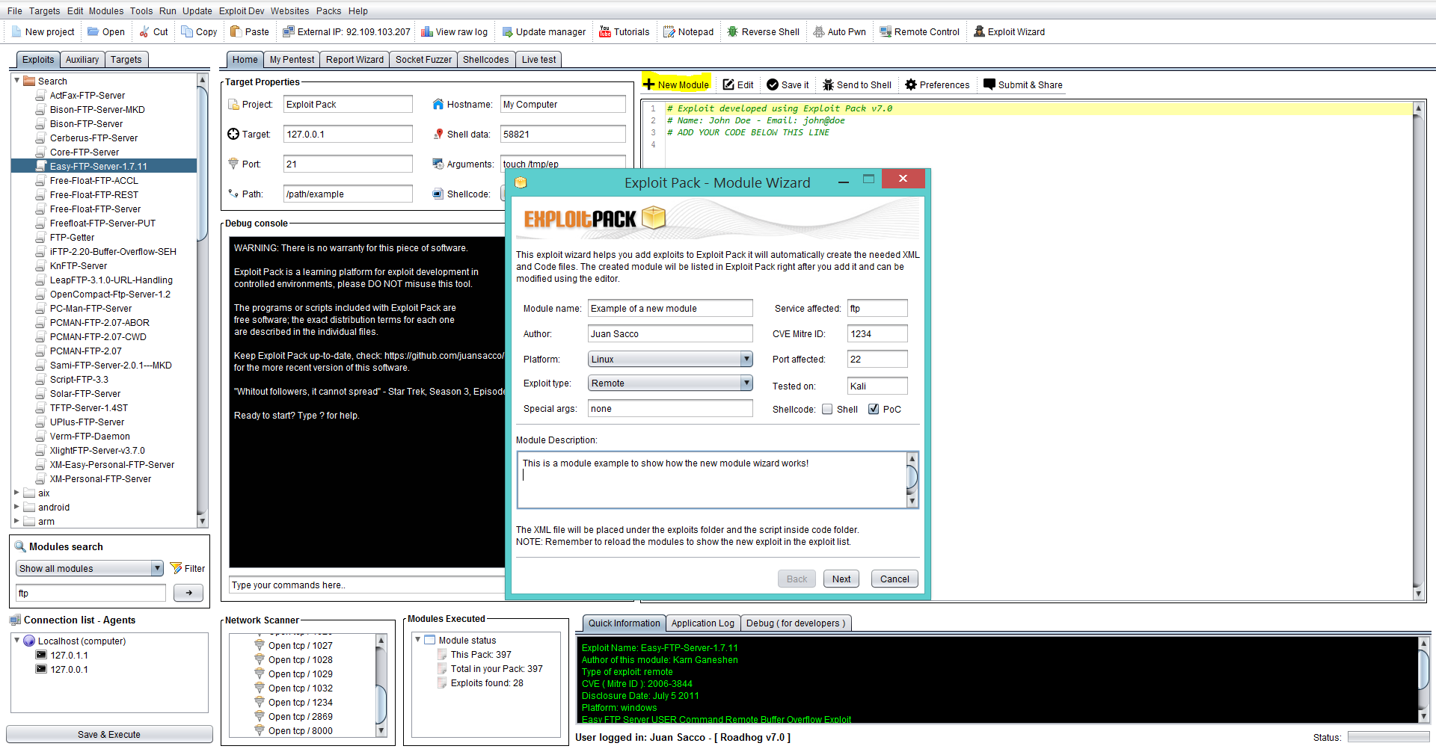Expand the android folder in tree
This screenshot has height=749, width=1436.
[x=17, y=508]
